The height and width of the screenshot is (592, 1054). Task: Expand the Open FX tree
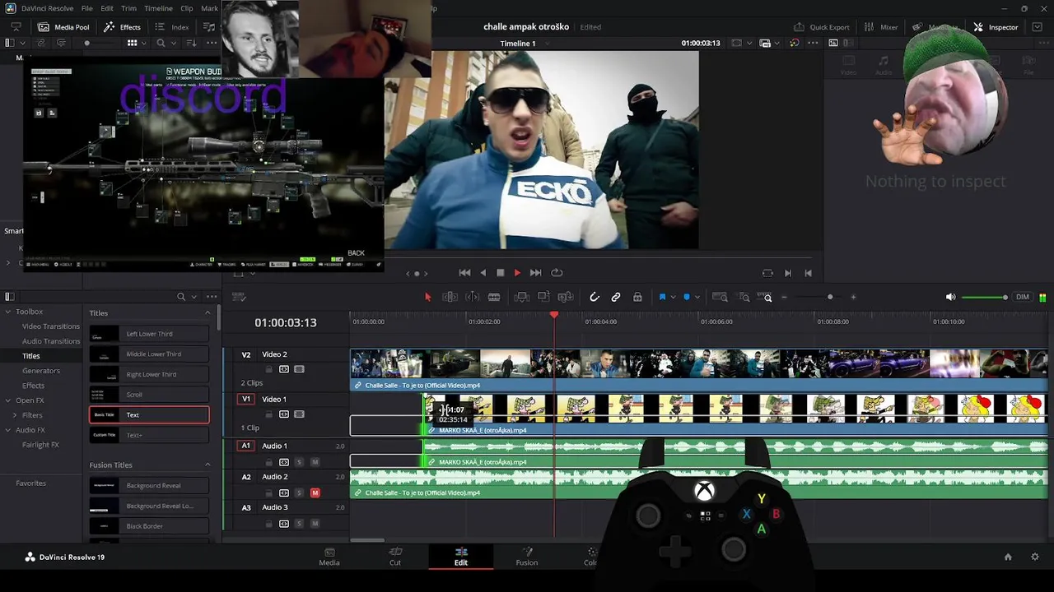pyautogui.click(x=8, y=400)
